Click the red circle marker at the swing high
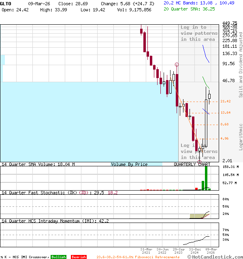243x259 pixels. click(177, 65)
